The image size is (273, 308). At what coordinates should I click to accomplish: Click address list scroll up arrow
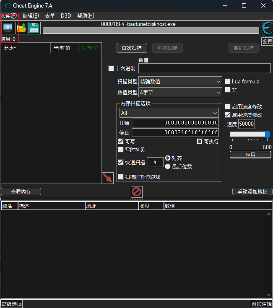pyautogui.click(x=269, y=214)
